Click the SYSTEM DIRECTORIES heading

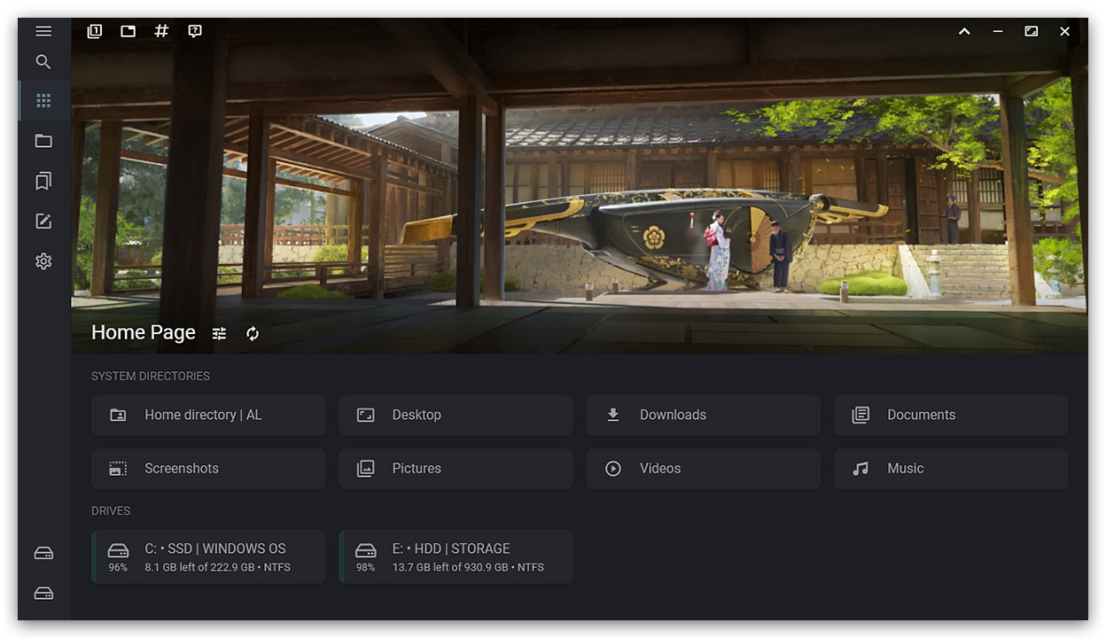click(x=151, y=376)
